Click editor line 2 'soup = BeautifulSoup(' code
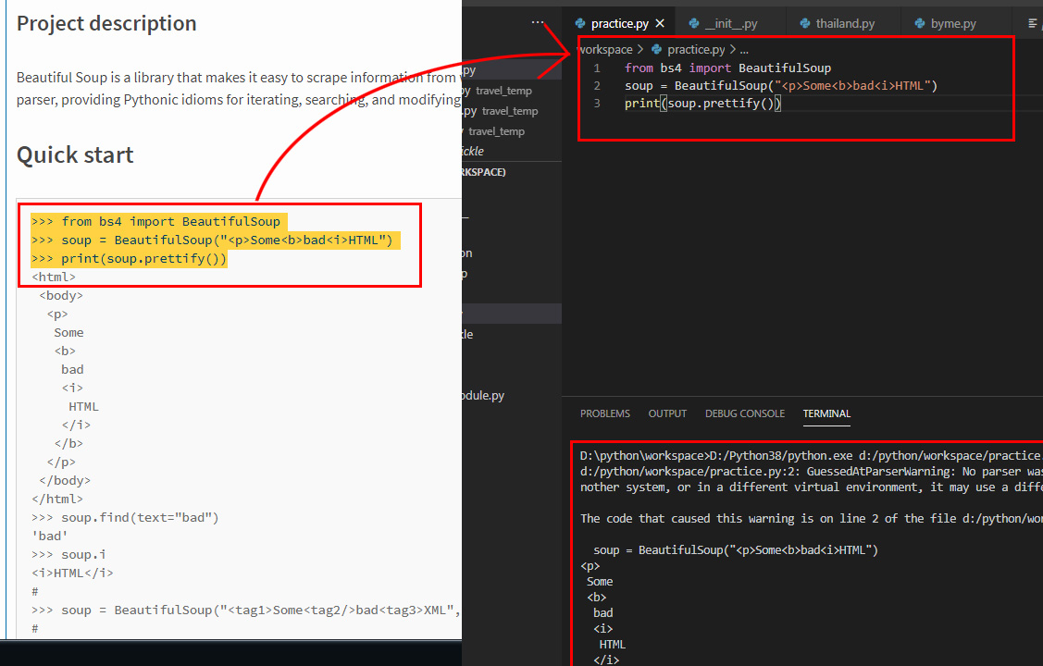Viewport: 1043px width, 666px height. click(781, 86)
